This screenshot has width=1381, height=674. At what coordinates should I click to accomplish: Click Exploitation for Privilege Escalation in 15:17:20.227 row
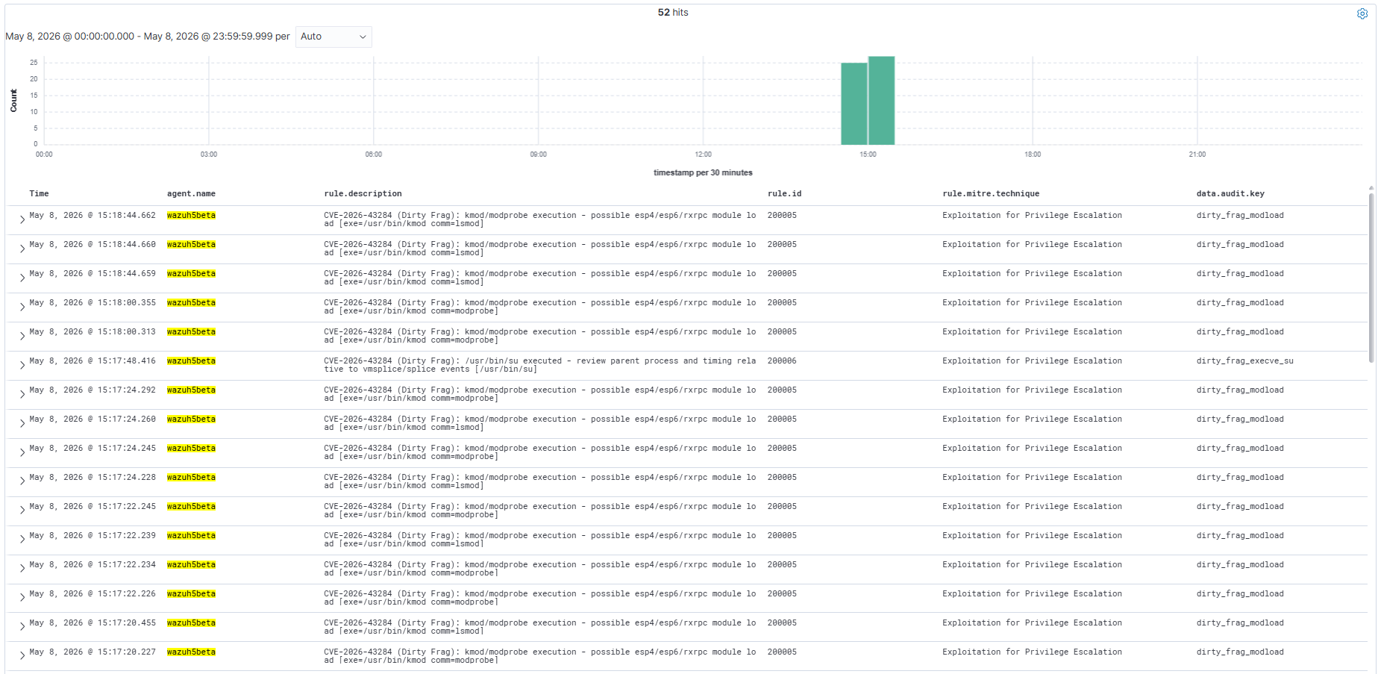click(x=1032, y=652)
